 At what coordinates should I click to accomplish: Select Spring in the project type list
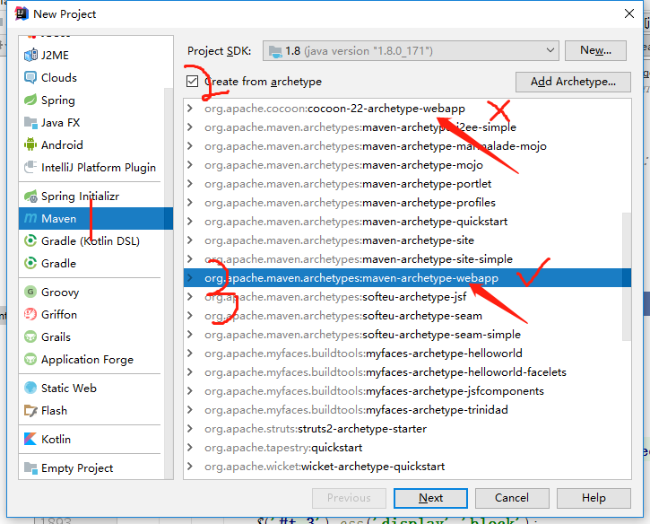pyautogui.click(x=58, y=100)
